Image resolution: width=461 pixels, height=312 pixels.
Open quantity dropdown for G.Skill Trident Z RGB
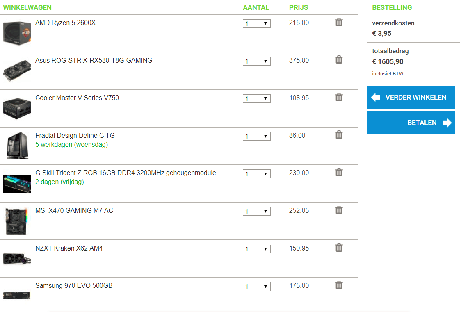click(257, 173)
